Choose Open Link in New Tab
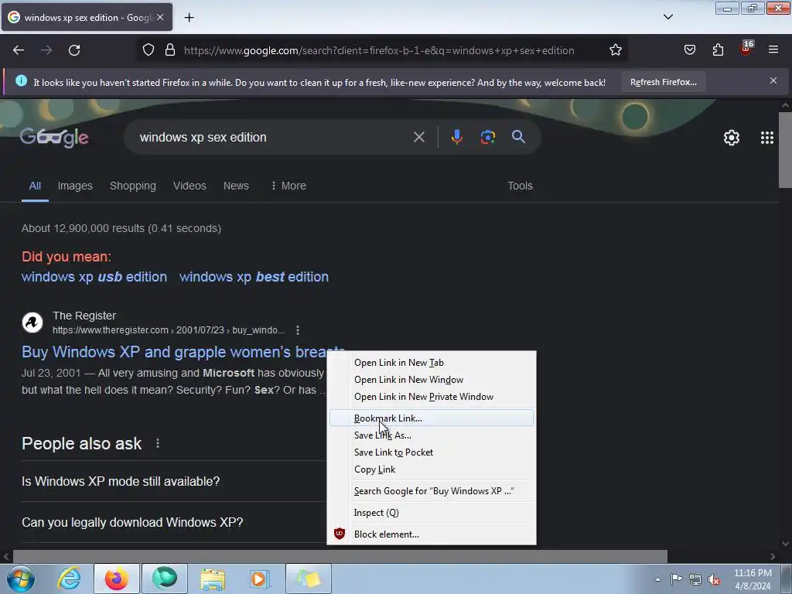Screen dimensions: 792x594 (432, 363)
